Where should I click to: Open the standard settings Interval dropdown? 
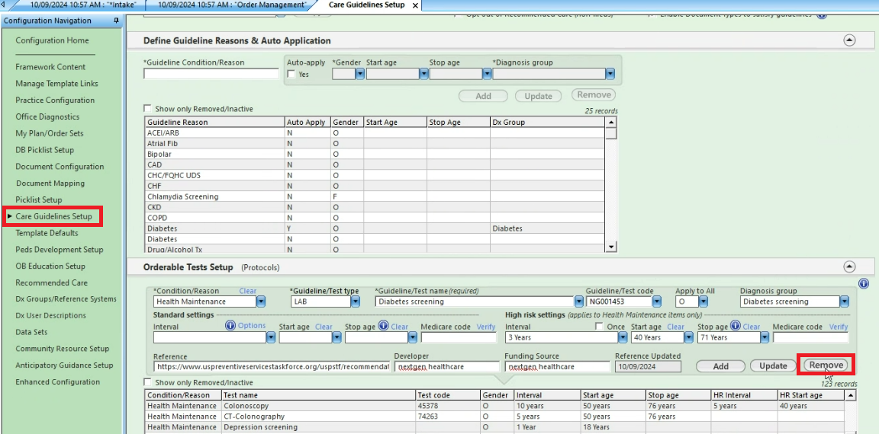coord(271,337)
